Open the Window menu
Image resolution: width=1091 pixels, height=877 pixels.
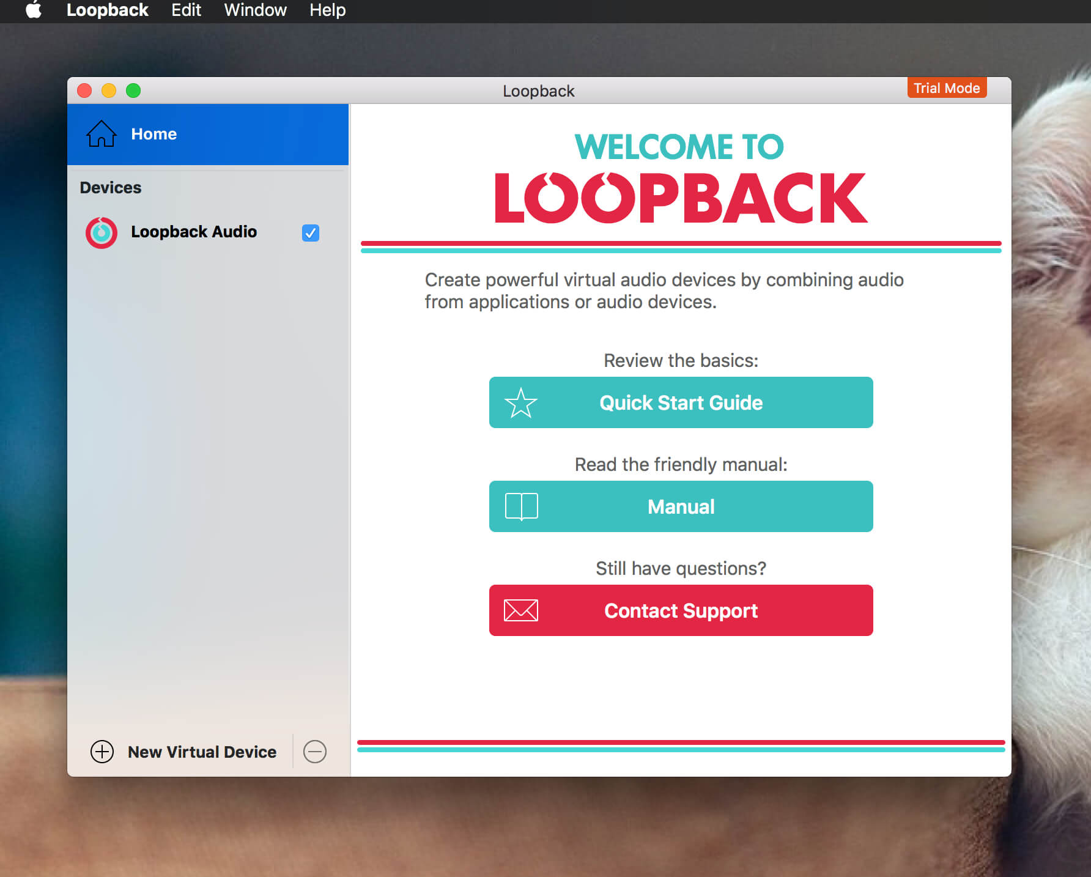[x=255, y=10]
